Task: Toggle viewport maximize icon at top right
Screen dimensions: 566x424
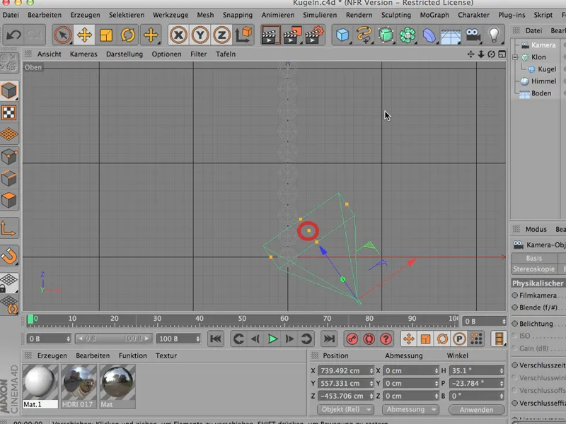Action: pos(502,54)
